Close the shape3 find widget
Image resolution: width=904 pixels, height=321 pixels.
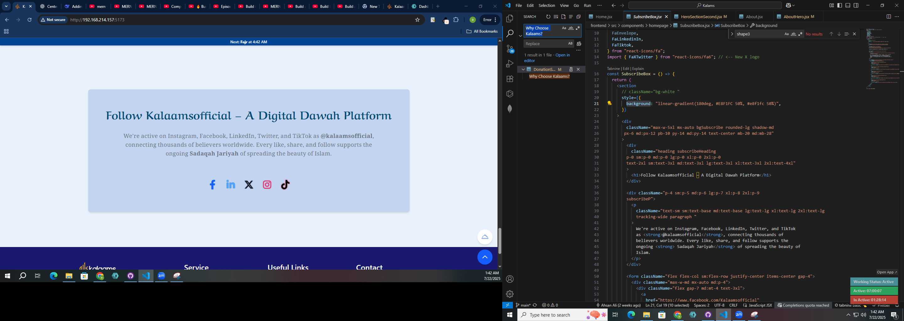tap(854, 34)
